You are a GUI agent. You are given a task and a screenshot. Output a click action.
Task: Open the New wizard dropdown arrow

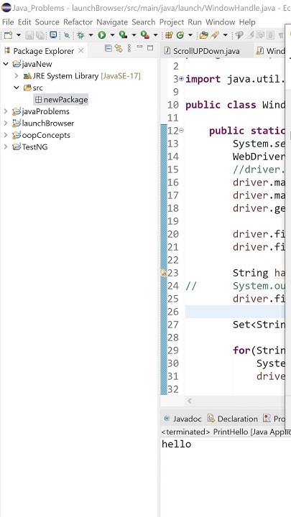19,34
